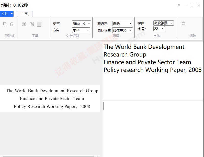This screenshot has width=204, height=157.
Task: Open the 方向 dropdown showing 水平
Action: click(81, 30)
